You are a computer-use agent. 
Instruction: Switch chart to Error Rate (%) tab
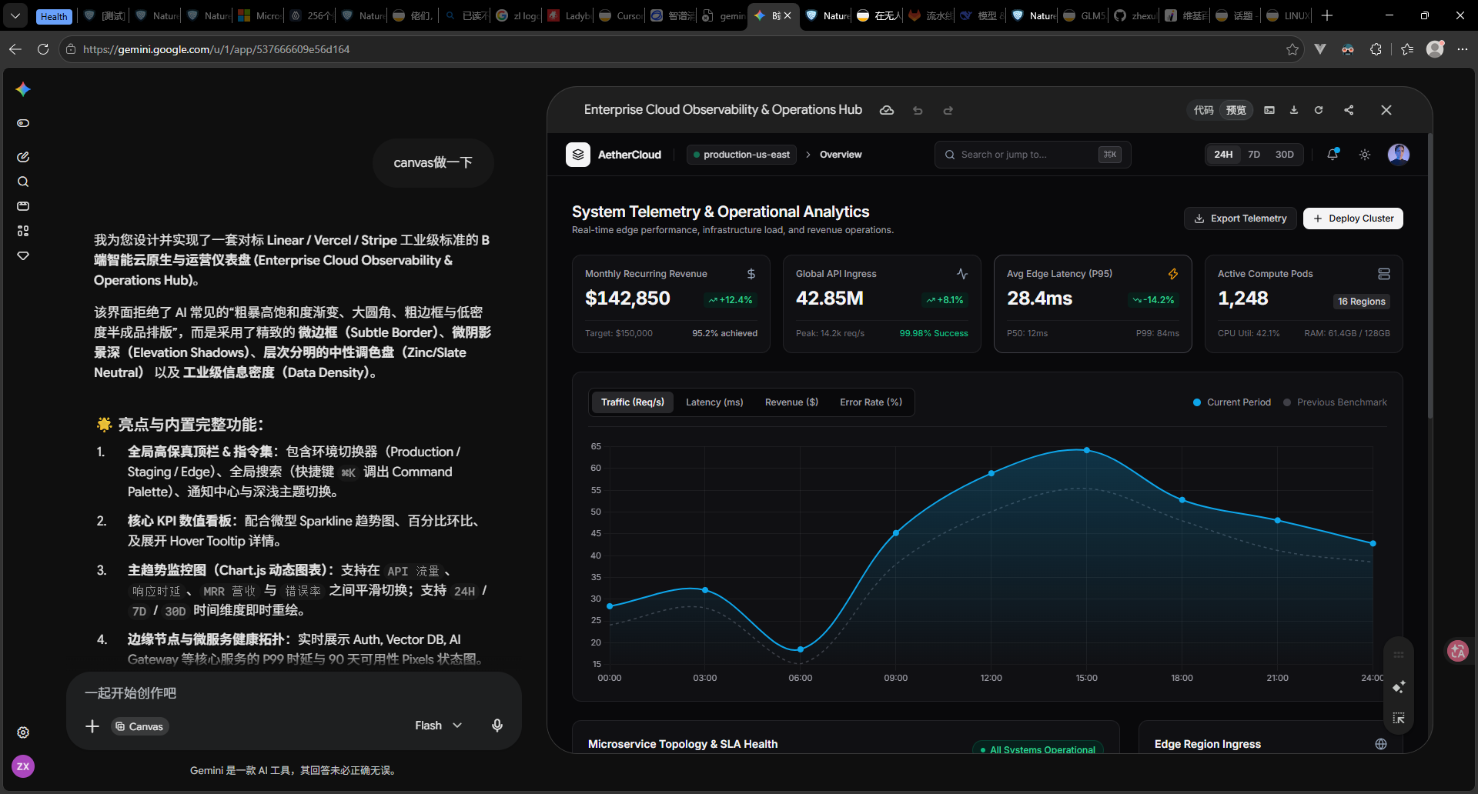[871, 402]
